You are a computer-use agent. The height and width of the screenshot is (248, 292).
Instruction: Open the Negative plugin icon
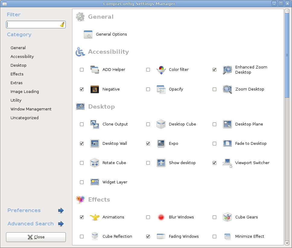(94, 89)
